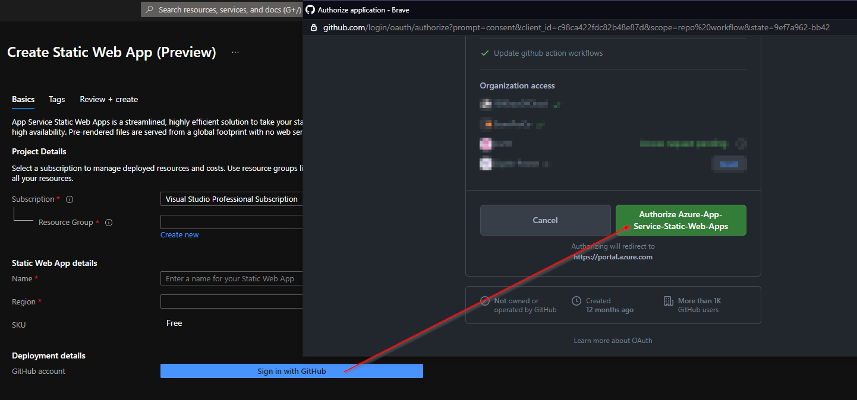Click the Resource Group info icon
This screenshot has height=400, width=857.
109,223
